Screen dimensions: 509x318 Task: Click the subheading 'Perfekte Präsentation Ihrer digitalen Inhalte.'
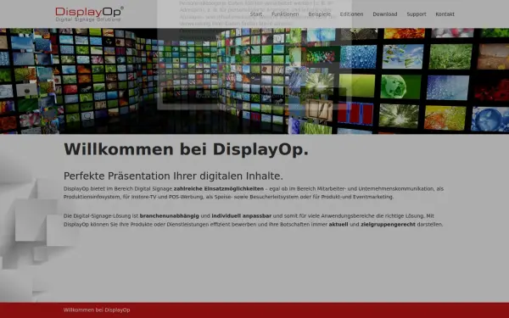pos(173,176)
